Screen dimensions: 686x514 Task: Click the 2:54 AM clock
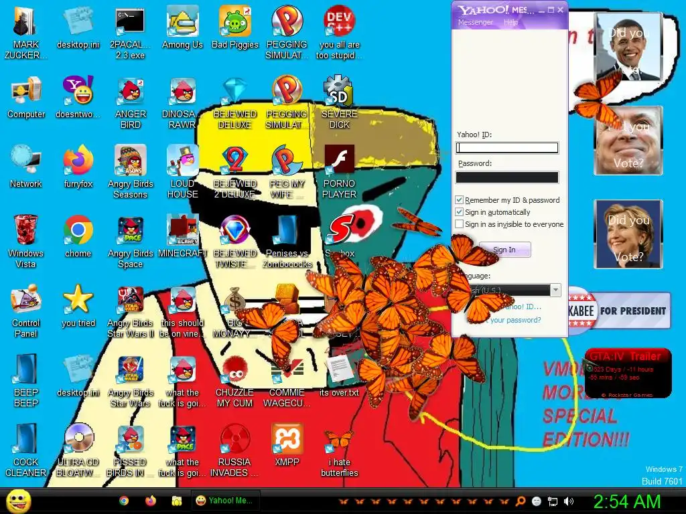pos(627,501)
